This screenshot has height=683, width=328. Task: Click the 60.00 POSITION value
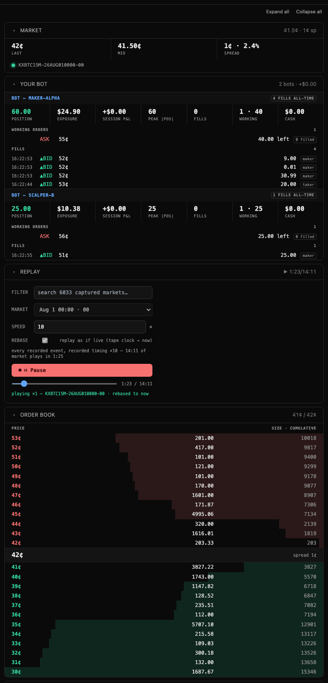coord(21,112)
